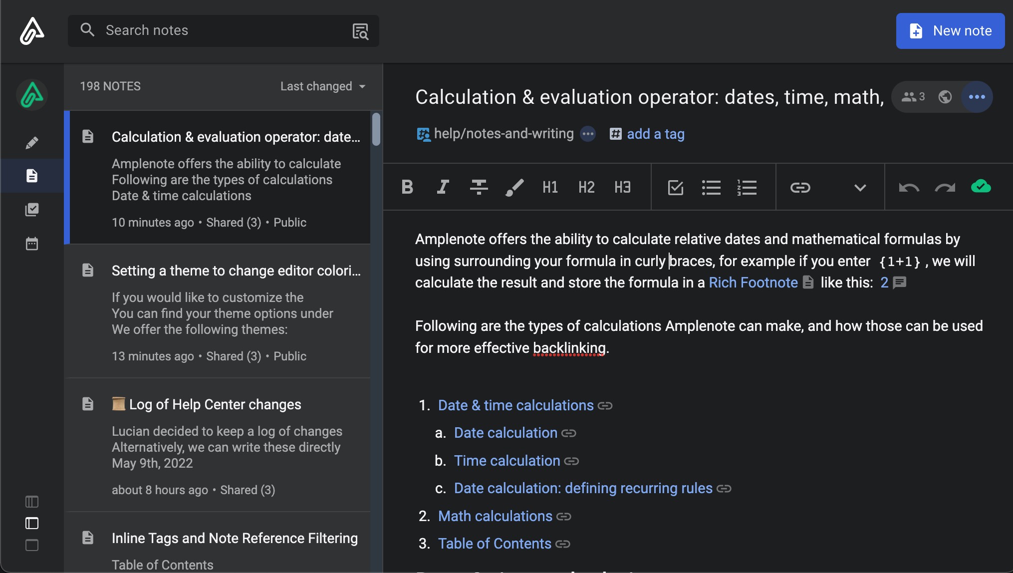Image resolution: width=1013 pixels, height=573 pixels.
Task: Open the Last changed sort dropdown
Action: coord(323,86)
